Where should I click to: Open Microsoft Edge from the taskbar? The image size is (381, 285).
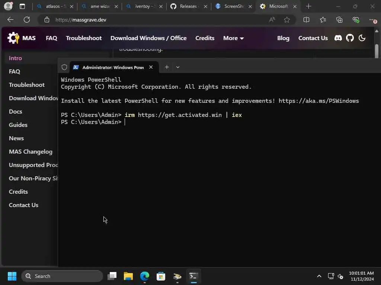pos(145,276)
